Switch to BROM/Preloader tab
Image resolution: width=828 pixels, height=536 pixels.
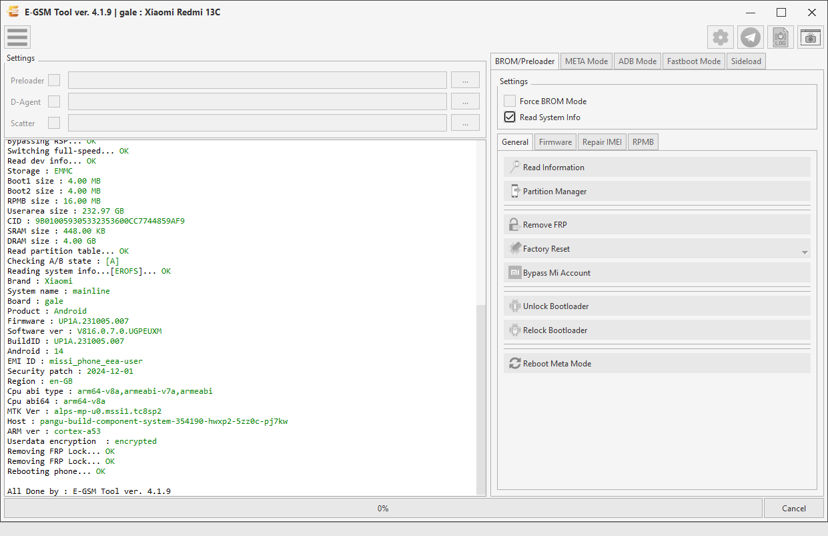(524, 61)
